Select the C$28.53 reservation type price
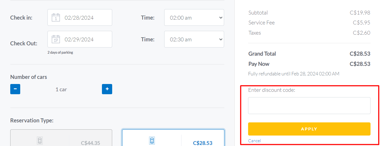The image size is (384, 146). 203,143
